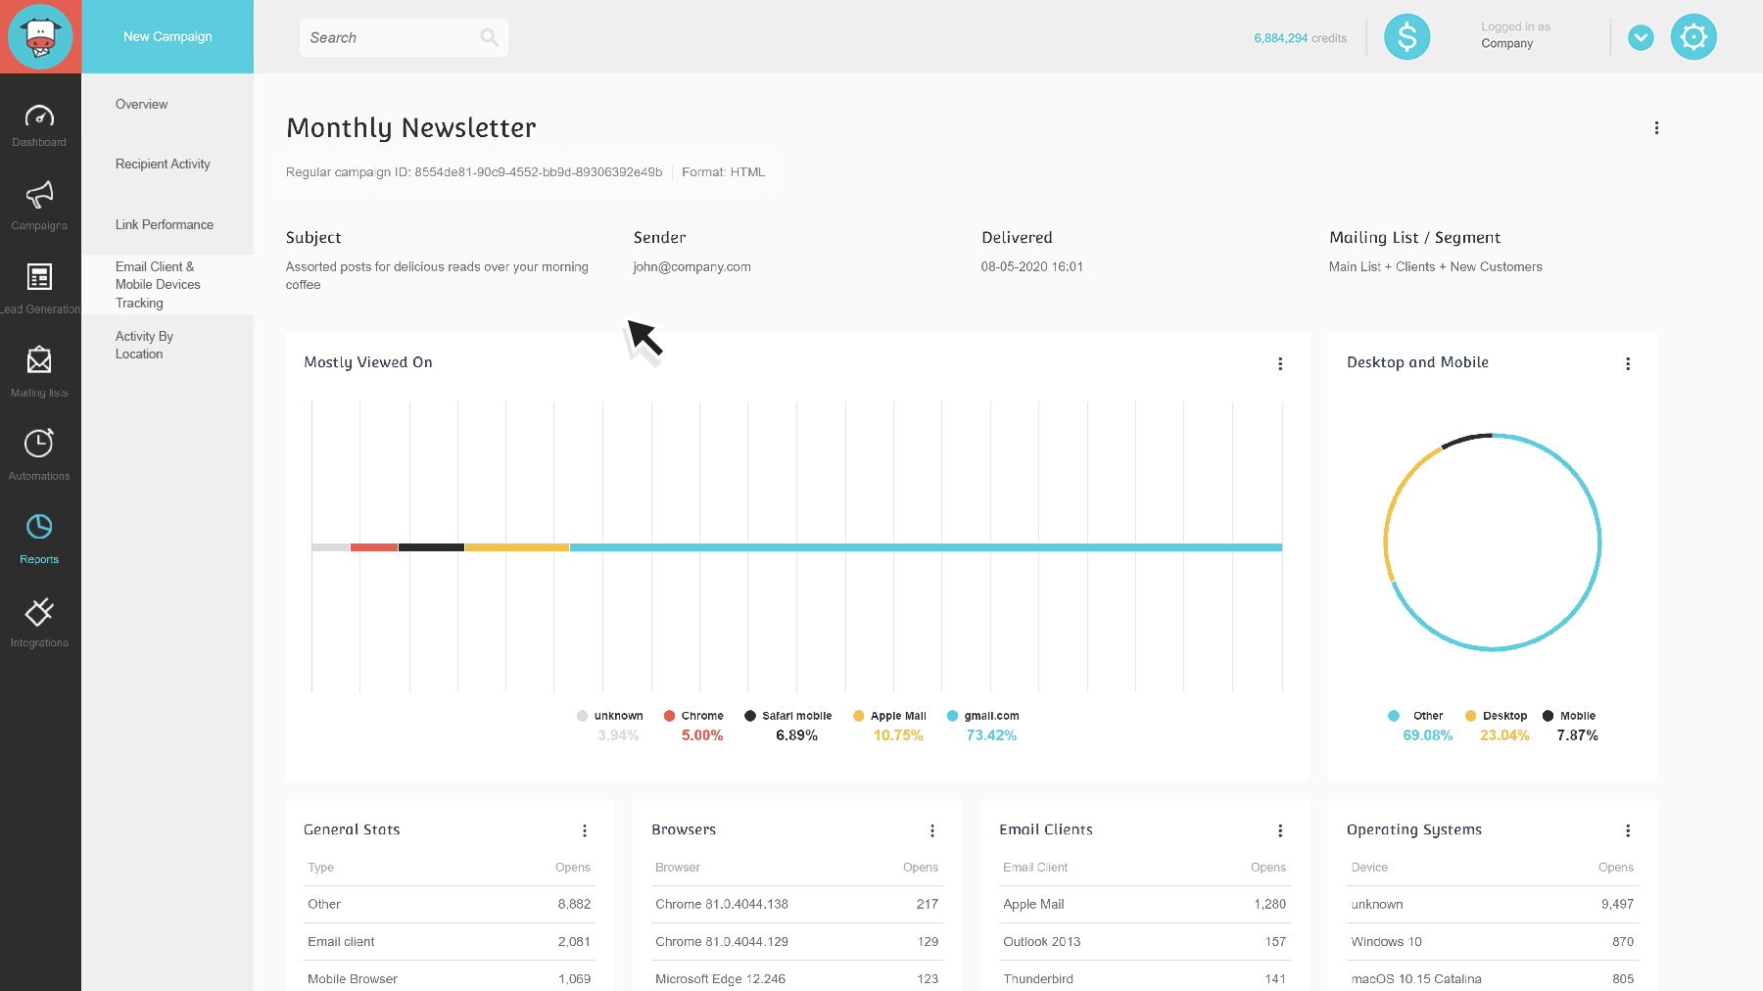Select the Reports pie chart icon

pyautogui.click(x=39, y=528)
